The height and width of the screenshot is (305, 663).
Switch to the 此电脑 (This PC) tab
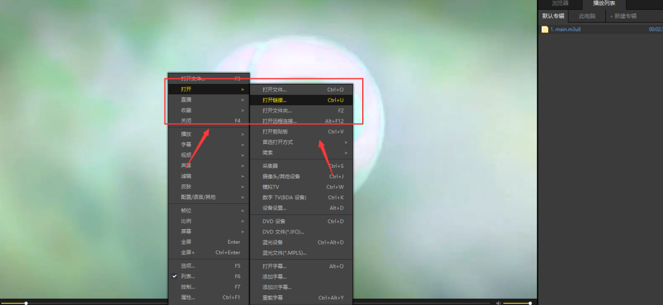point(587,17)
